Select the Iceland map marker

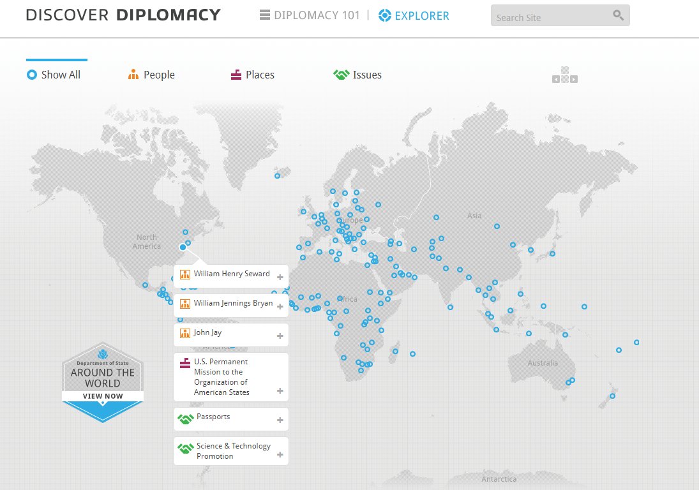[x=277, y=176]
